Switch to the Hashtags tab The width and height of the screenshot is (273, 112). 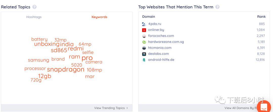coord(34,17)
